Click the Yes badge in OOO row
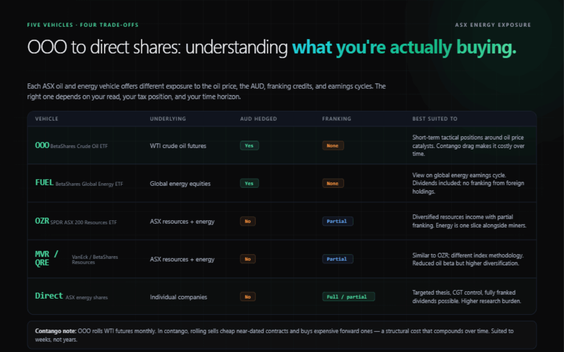Viewport: 564px width, 352px height. 249,145
